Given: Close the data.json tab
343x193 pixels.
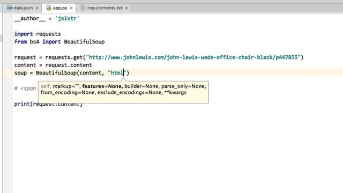Looking at the screenshot, I should [37, 8].
